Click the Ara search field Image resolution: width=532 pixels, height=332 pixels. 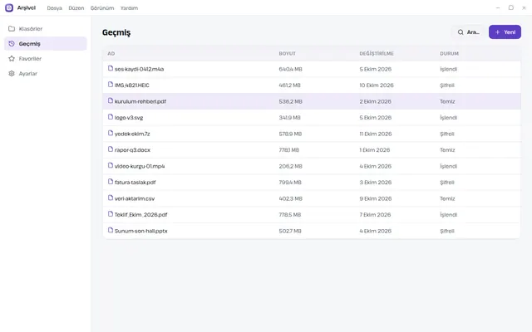(469, 32)
